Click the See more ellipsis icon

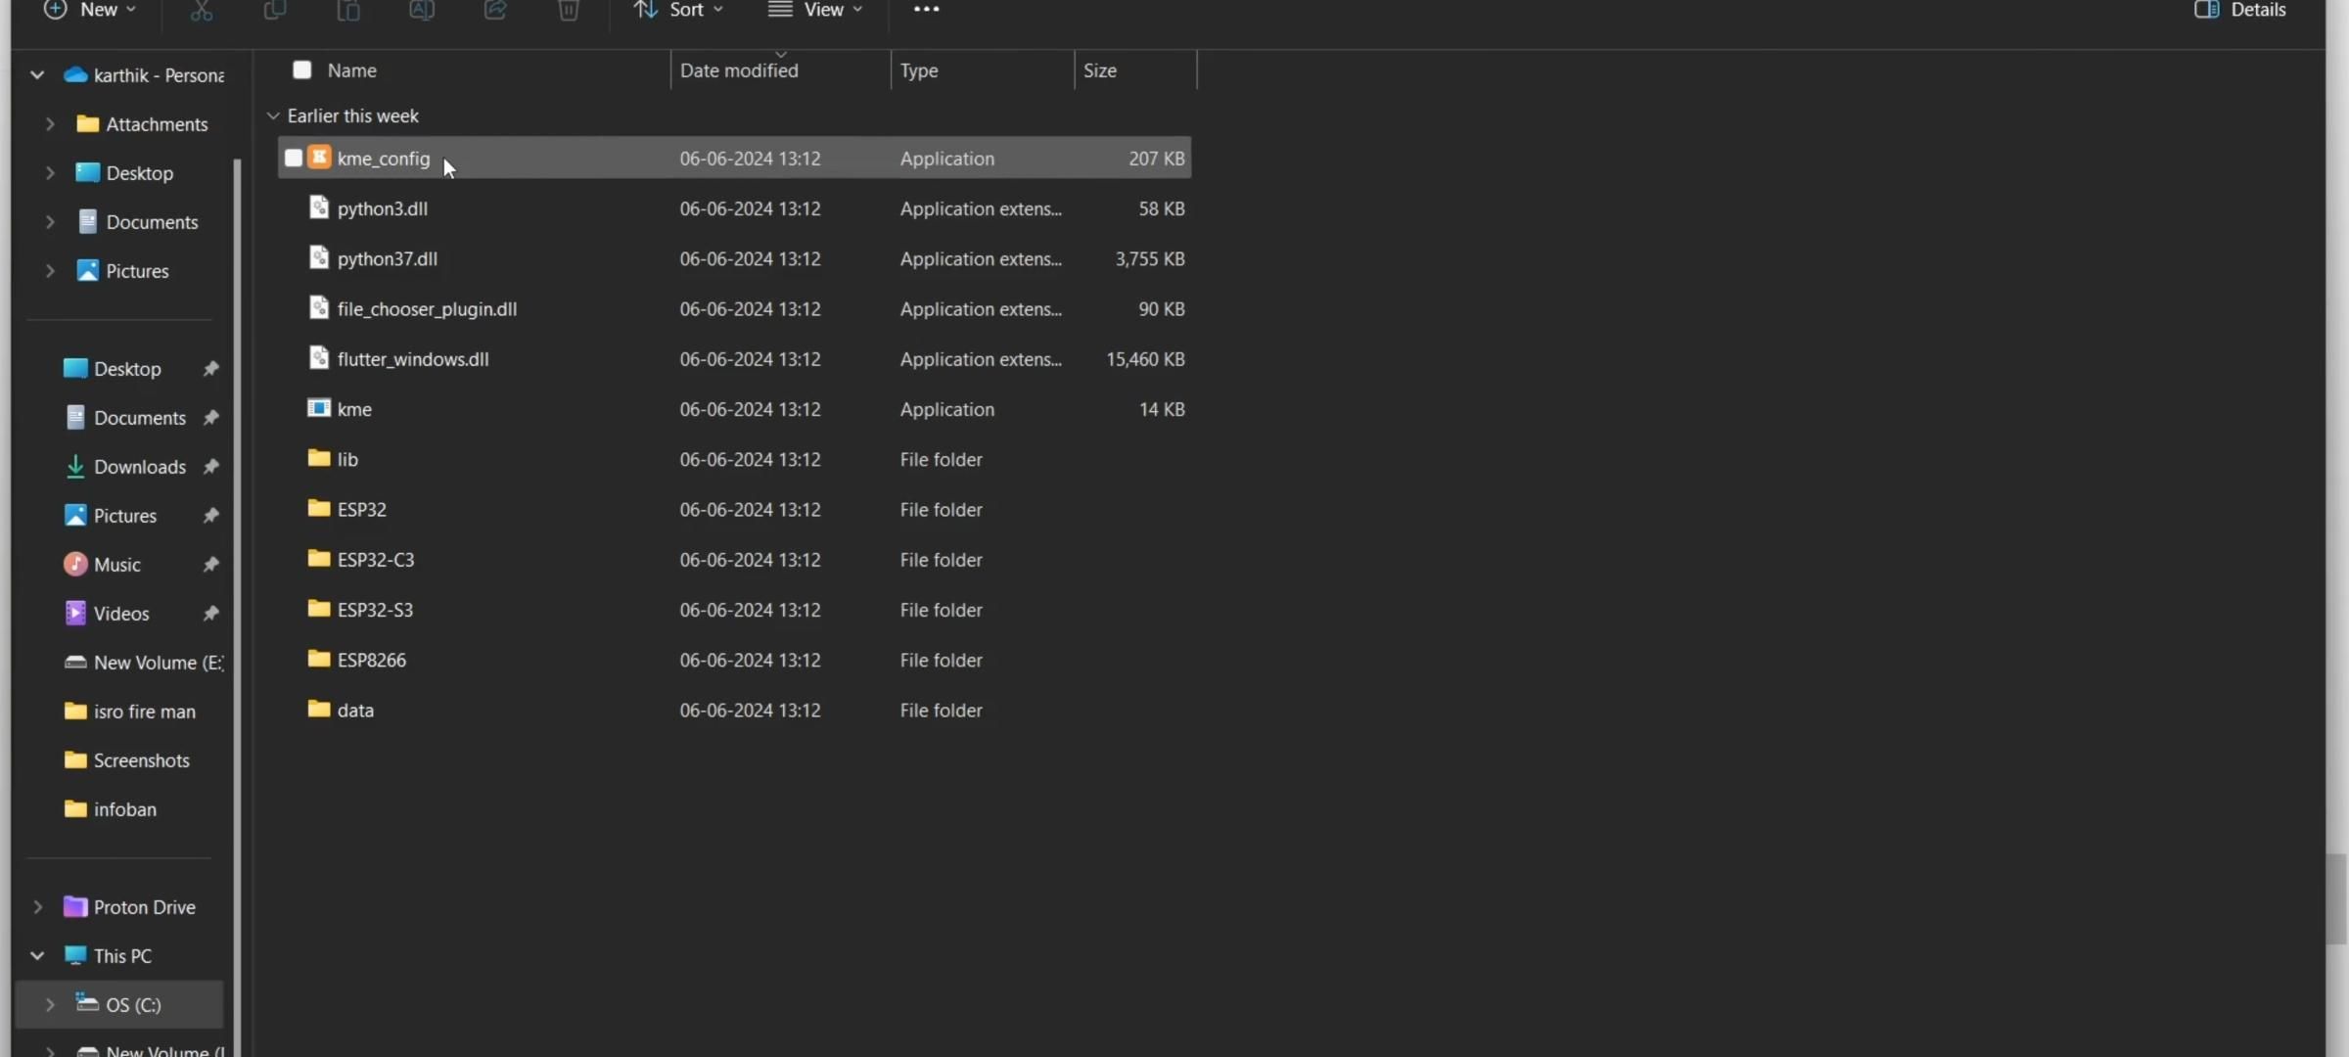pyautogui.click(x=925, y=10)
